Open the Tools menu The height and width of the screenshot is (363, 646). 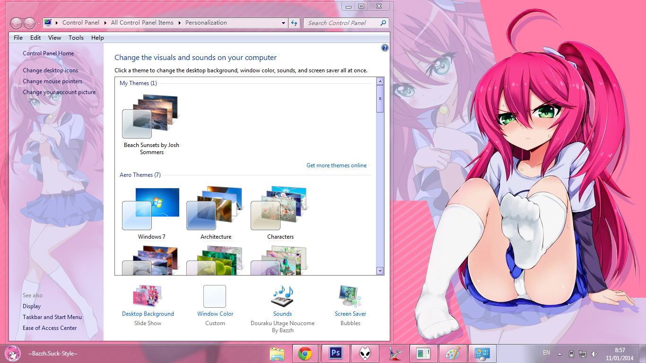coord(76,38)
